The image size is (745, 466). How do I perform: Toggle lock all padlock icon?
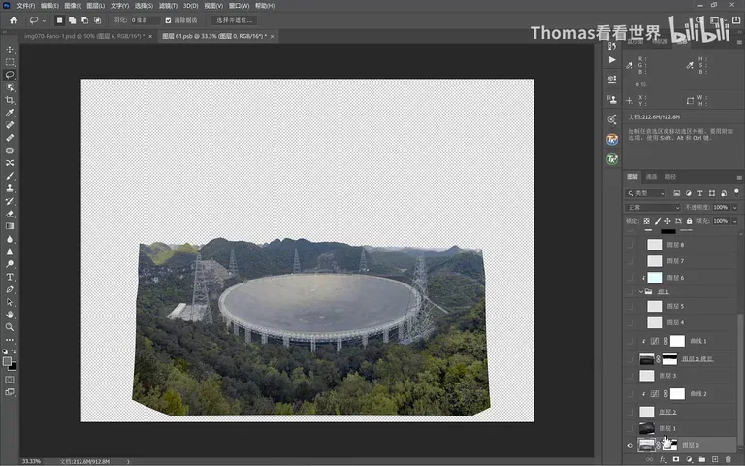pos(689,221)
